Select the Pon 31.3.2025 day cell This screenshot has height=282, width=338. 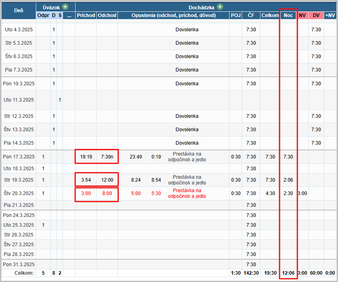[x=19, y=264]
